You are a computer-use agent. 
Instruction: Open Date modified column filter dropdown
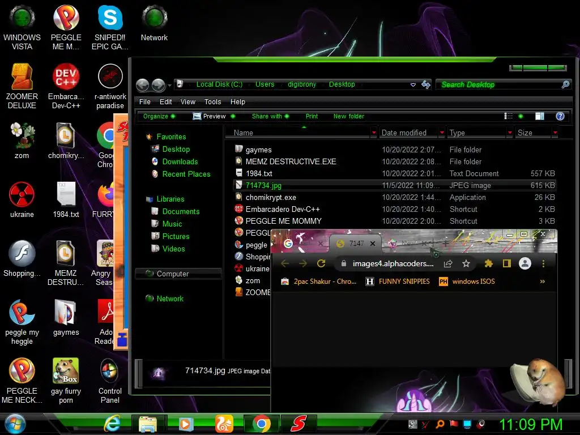pos(442,133)
